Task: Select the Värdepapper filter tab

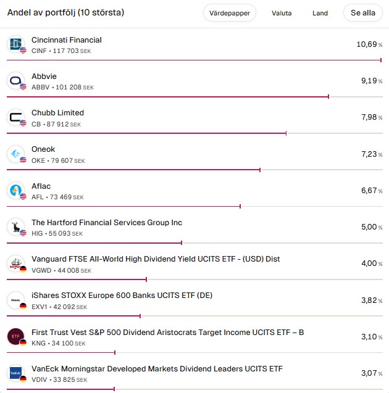Action: click(229, 13)
